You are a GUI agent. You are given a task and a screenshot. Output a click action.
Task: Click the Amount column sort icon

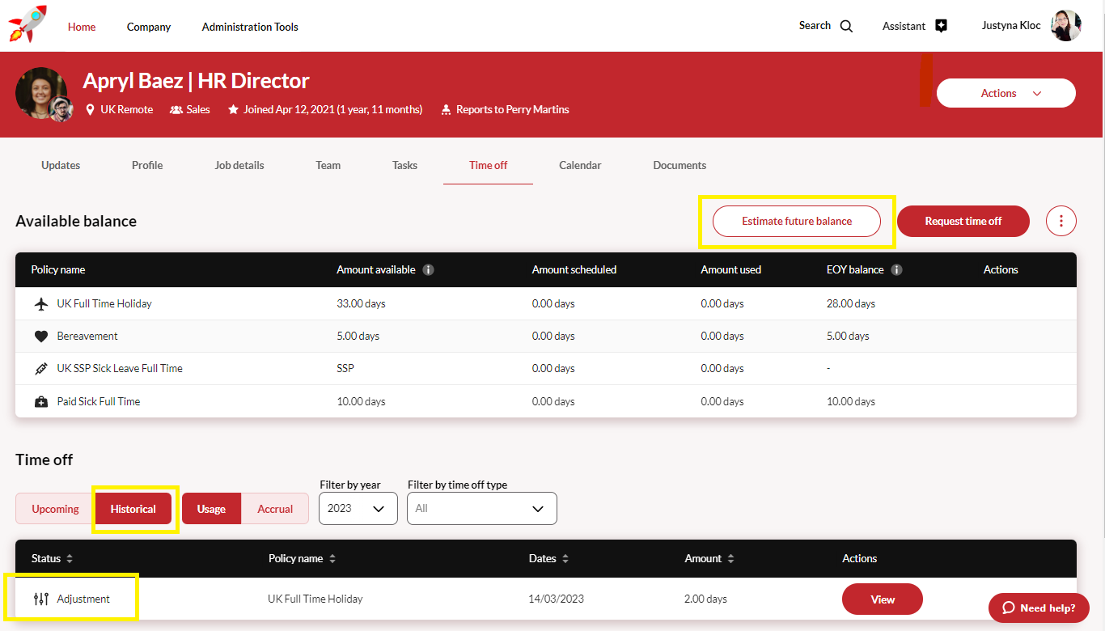[730, 559]
